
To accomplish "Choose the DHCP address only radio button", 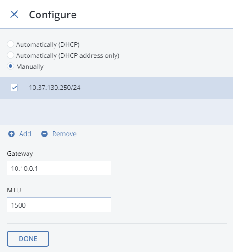I will [11, 55].
